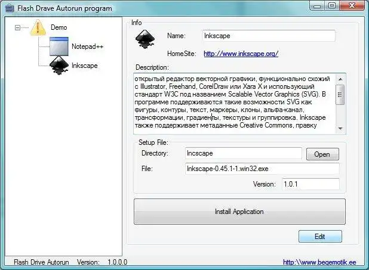Image resolution: width=369 pixels, height=270 pixels.
Task: Click the Directory: label
Action: (155, 153)
